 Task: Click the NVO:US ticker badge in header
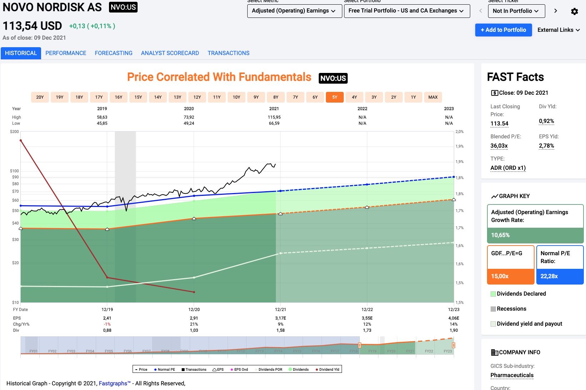coord(123,7)
